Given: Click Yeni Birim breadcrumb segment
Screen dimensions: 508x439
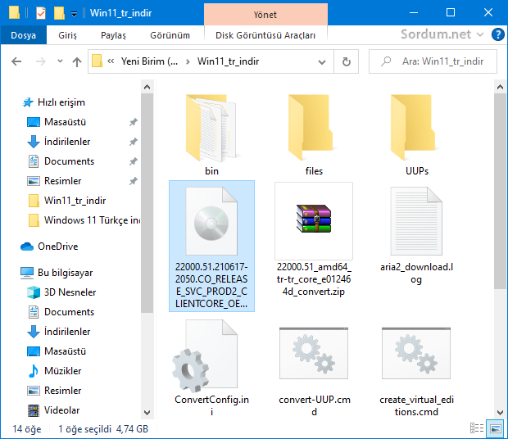Looking at the screenshot, I should tap(149, 61).
